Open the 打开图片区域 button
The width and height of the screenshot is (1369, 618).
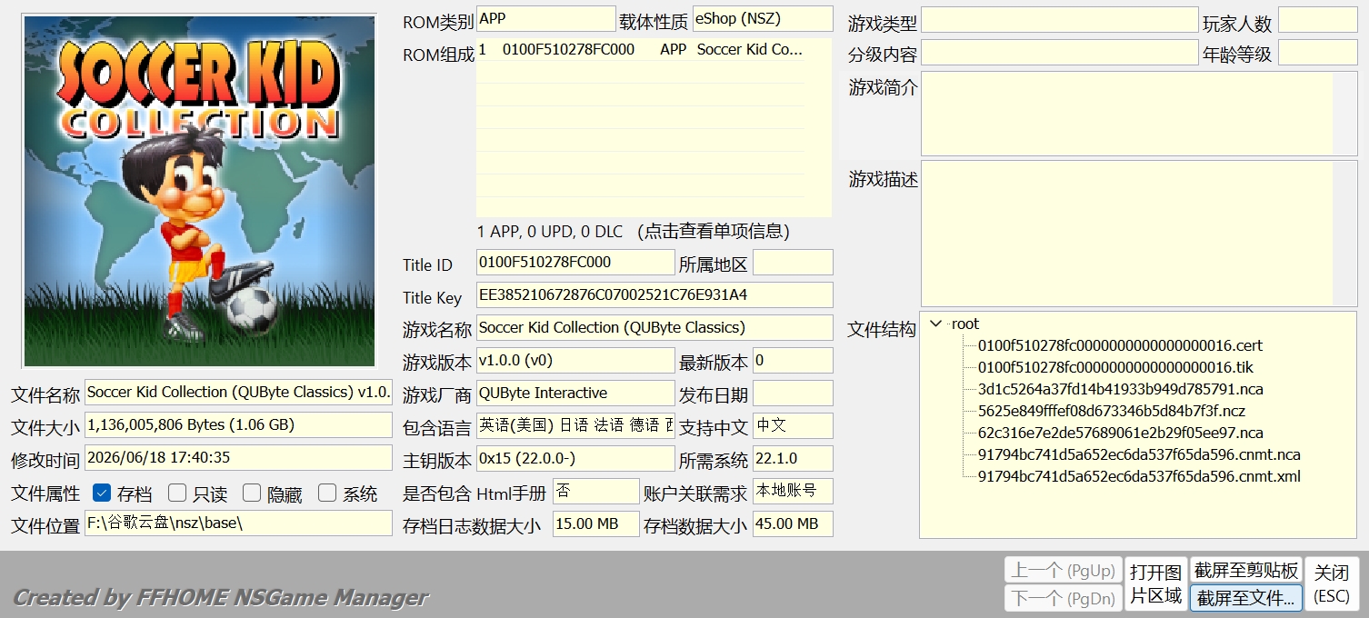[1156, 584]
